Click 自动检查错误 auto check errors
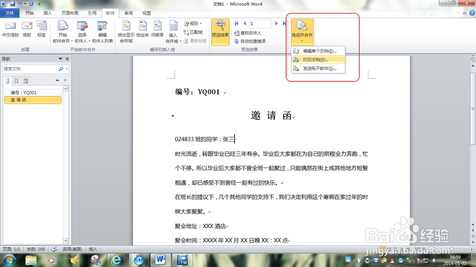 [x=250, y=41]
